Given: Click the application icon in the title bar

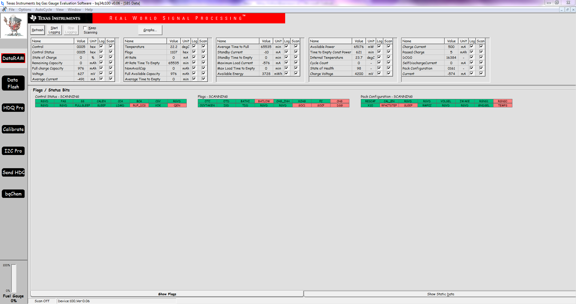Looking at the screenshot, I should [2, 3].
